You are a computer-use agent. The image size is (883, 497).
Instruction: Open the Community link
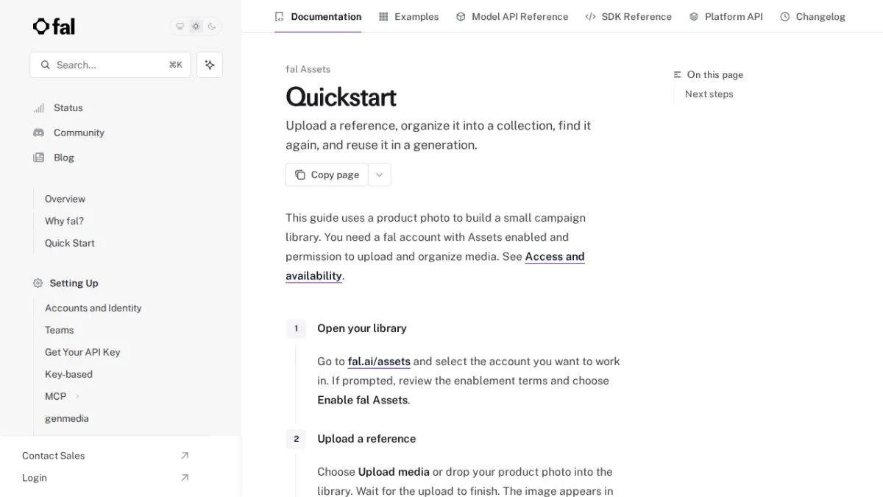click(x=79, y=133)
